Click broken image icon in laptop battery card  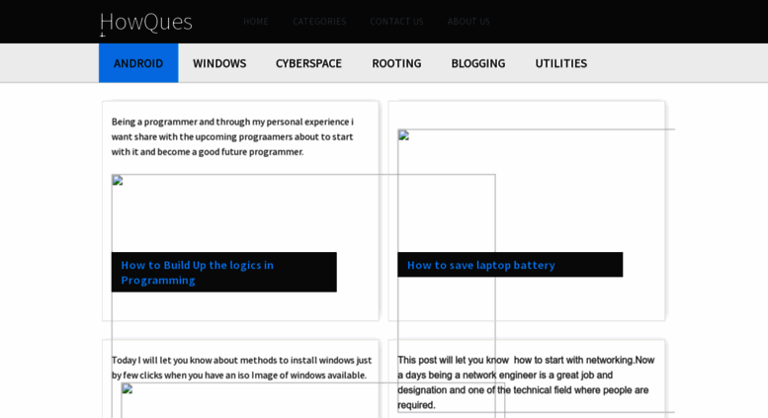[403, 135]
